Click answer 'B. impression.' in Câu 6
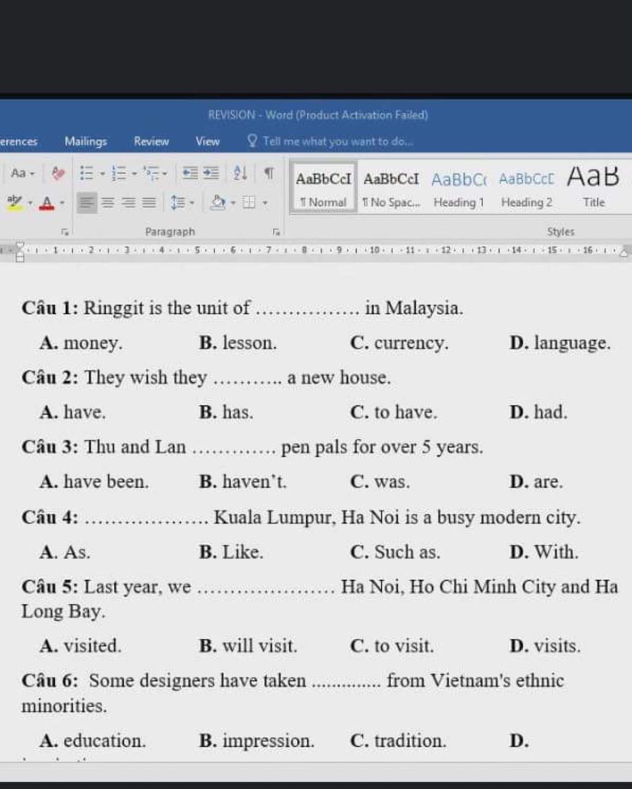The width and height of the screenshot is (632, 789). point(257,740)
